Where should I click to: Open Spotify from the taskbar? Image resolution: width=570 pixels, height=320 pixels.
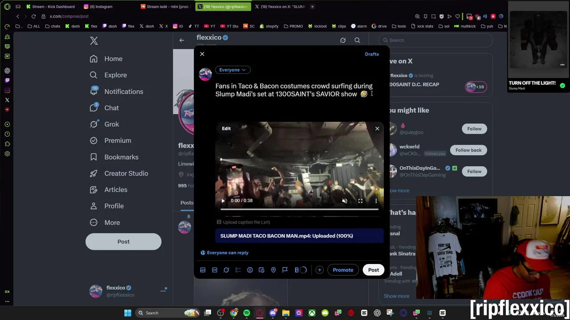[247, 313]
